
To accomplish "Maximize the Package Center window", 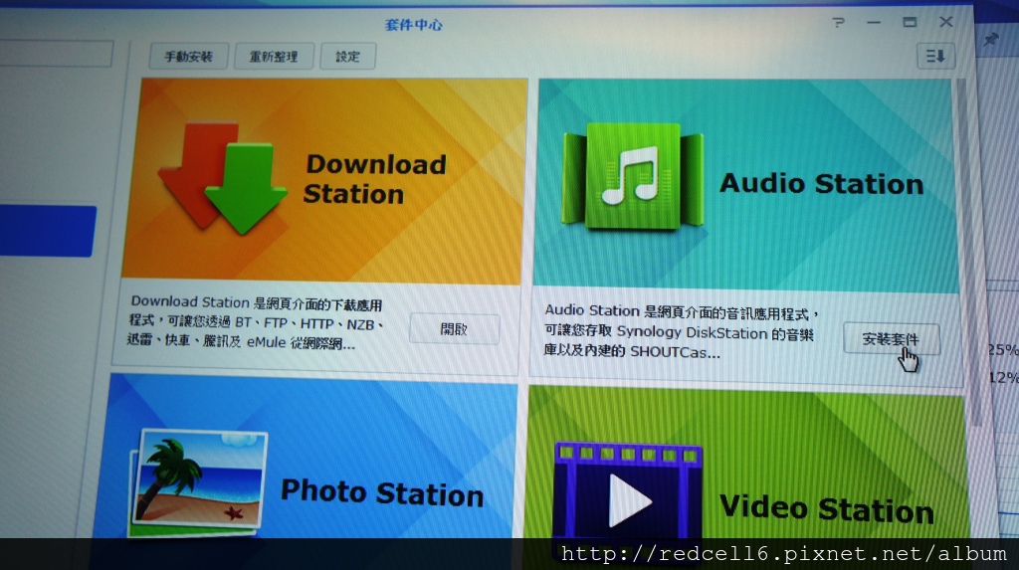I will 910,22.
